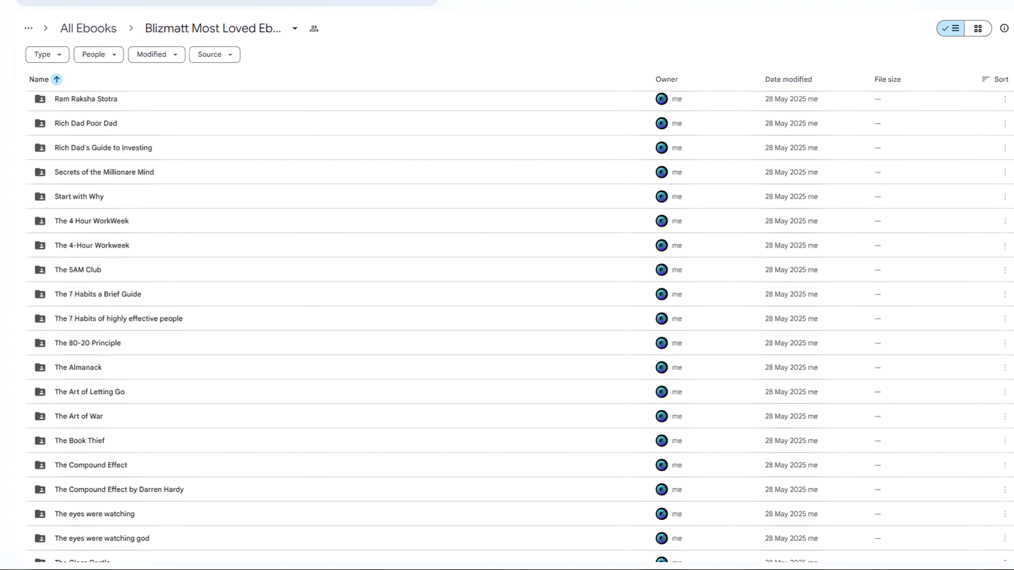The image size is (1014, 570).
Task: Open more actions for The Book Thief
Action: click(1004, 441)
